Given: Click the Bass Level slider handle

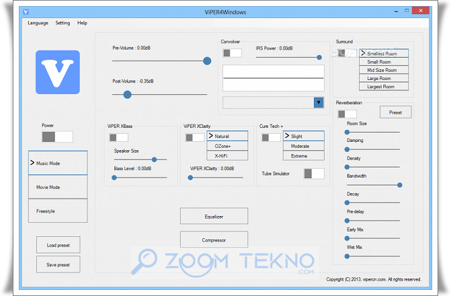Looking at the screenshot, I should (114, 178).
